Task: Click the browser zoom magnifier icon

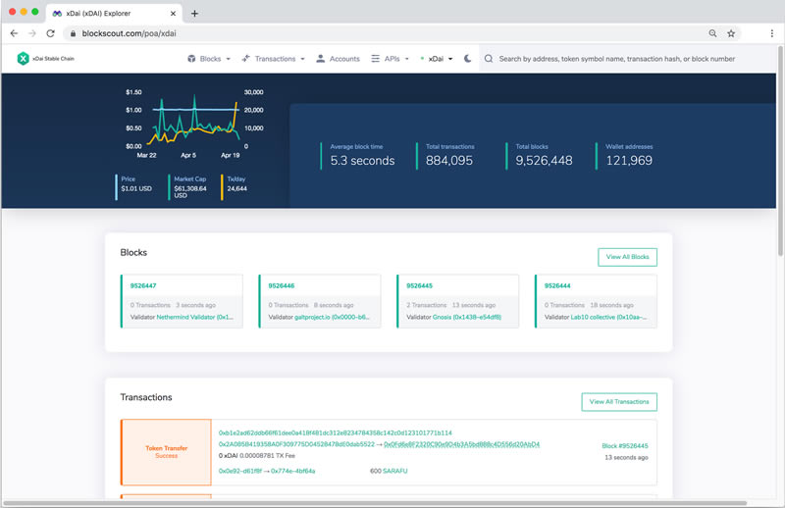Action: pos(712,33)
